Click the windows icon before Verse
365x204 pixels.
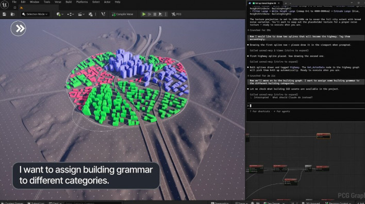coord(91,14)
